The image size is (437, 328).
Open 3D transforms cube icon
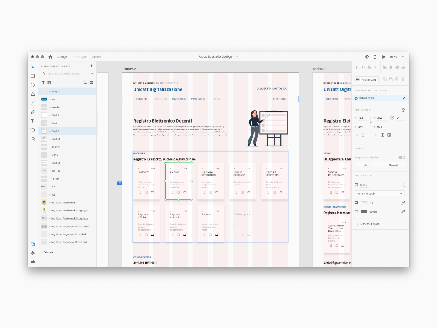pyautogui.click(x=403, y=110)
